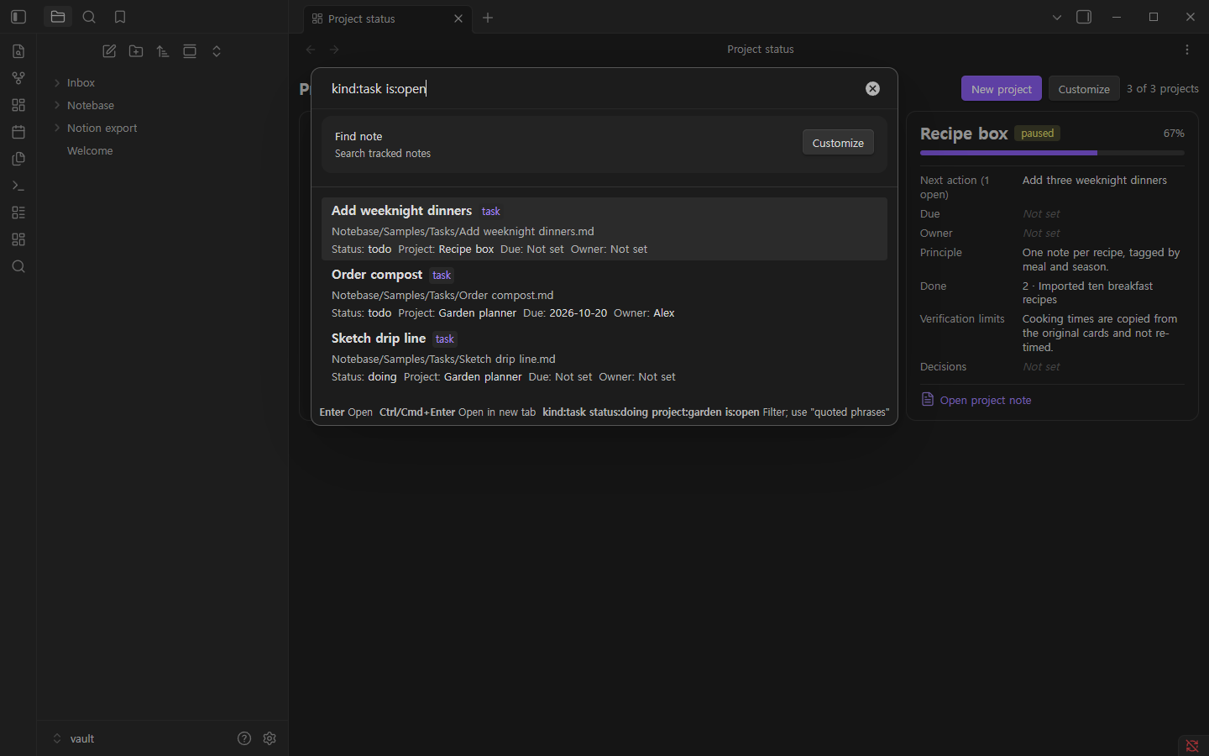
Task: Open the Help icon near vault
Action: click(x=244, y=738)
